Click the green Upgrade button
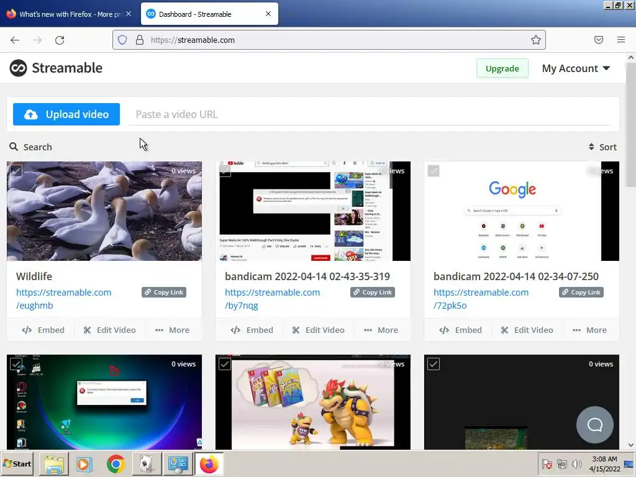 pos(502,68)
